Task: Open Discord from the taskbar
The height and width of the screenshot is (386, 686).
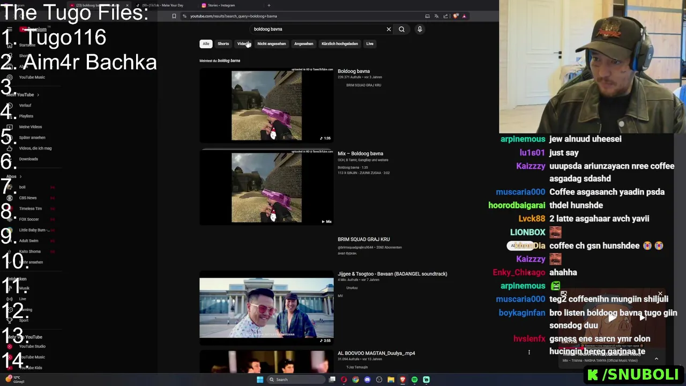Action: [367, 380]
